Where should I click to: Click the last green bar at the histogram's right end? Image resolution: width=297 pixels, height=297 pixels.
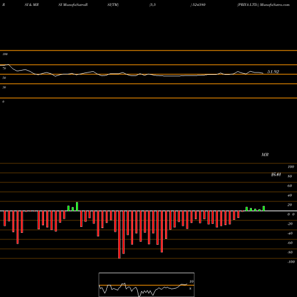[264, 208]
